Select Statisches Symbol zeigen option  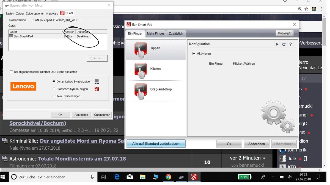54,89
